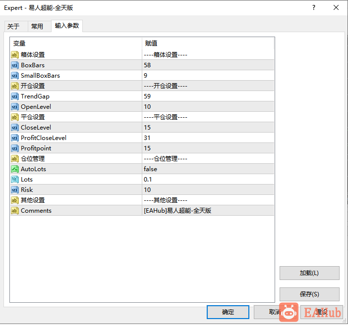Select the ----平仓设置---- value cell
This screenshot has height=325, width=348.
pos(208,117)
